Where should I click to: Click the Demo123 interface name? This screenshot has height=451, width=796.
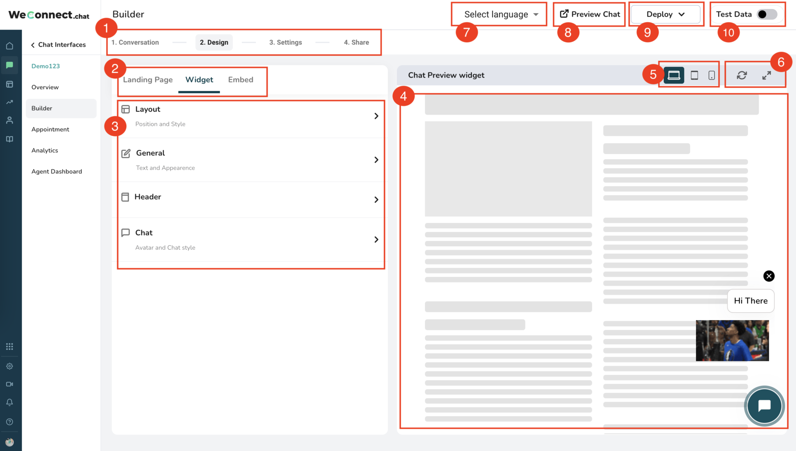[x=45, y=66]
